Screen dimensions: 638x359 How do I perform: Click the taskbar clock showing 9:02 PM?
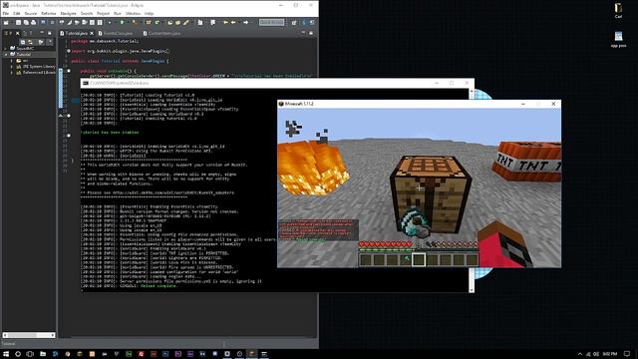609,354
